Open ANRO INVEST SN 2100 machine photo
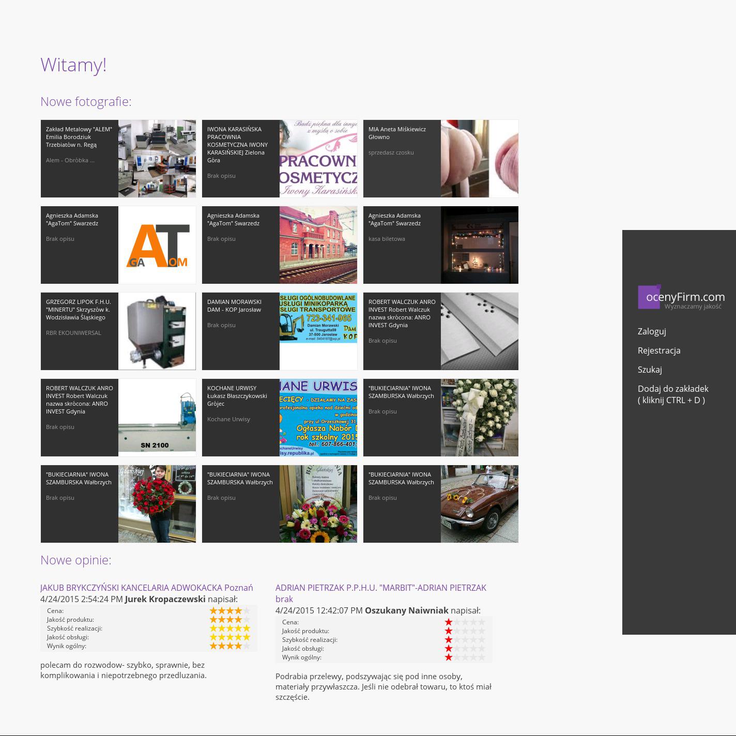This screenshot has height=736, width=736. click(157, 418)
